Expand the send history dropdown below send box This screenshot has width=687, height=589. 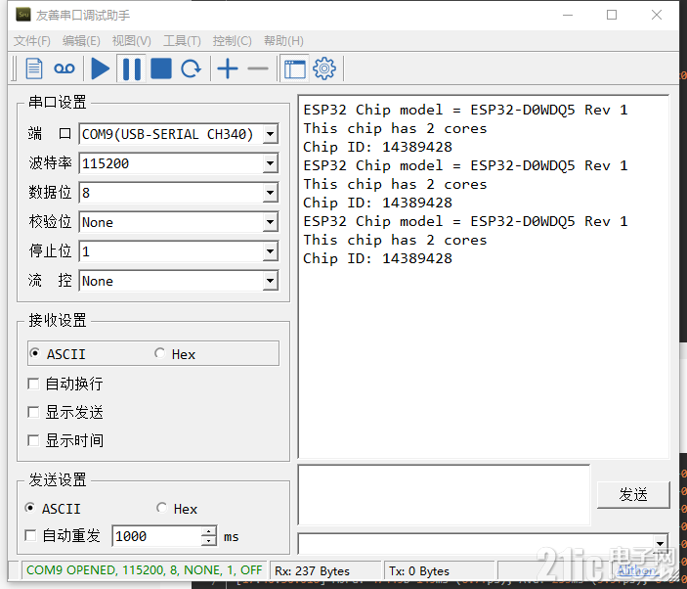(660, 544)
